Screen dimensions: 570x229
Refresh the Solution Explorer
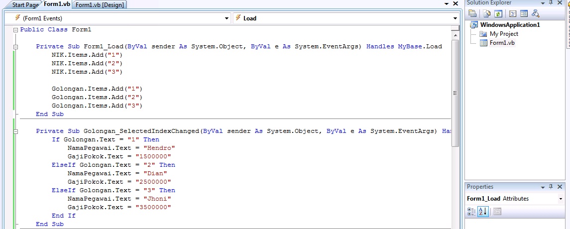(x=498, y=14)
